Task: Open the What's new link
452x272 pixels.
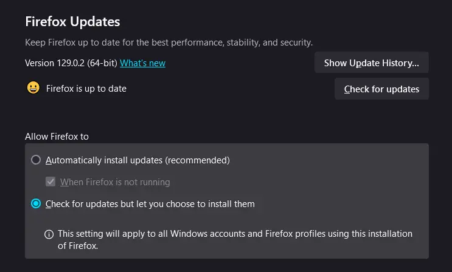Action: [x=142, y=63]
